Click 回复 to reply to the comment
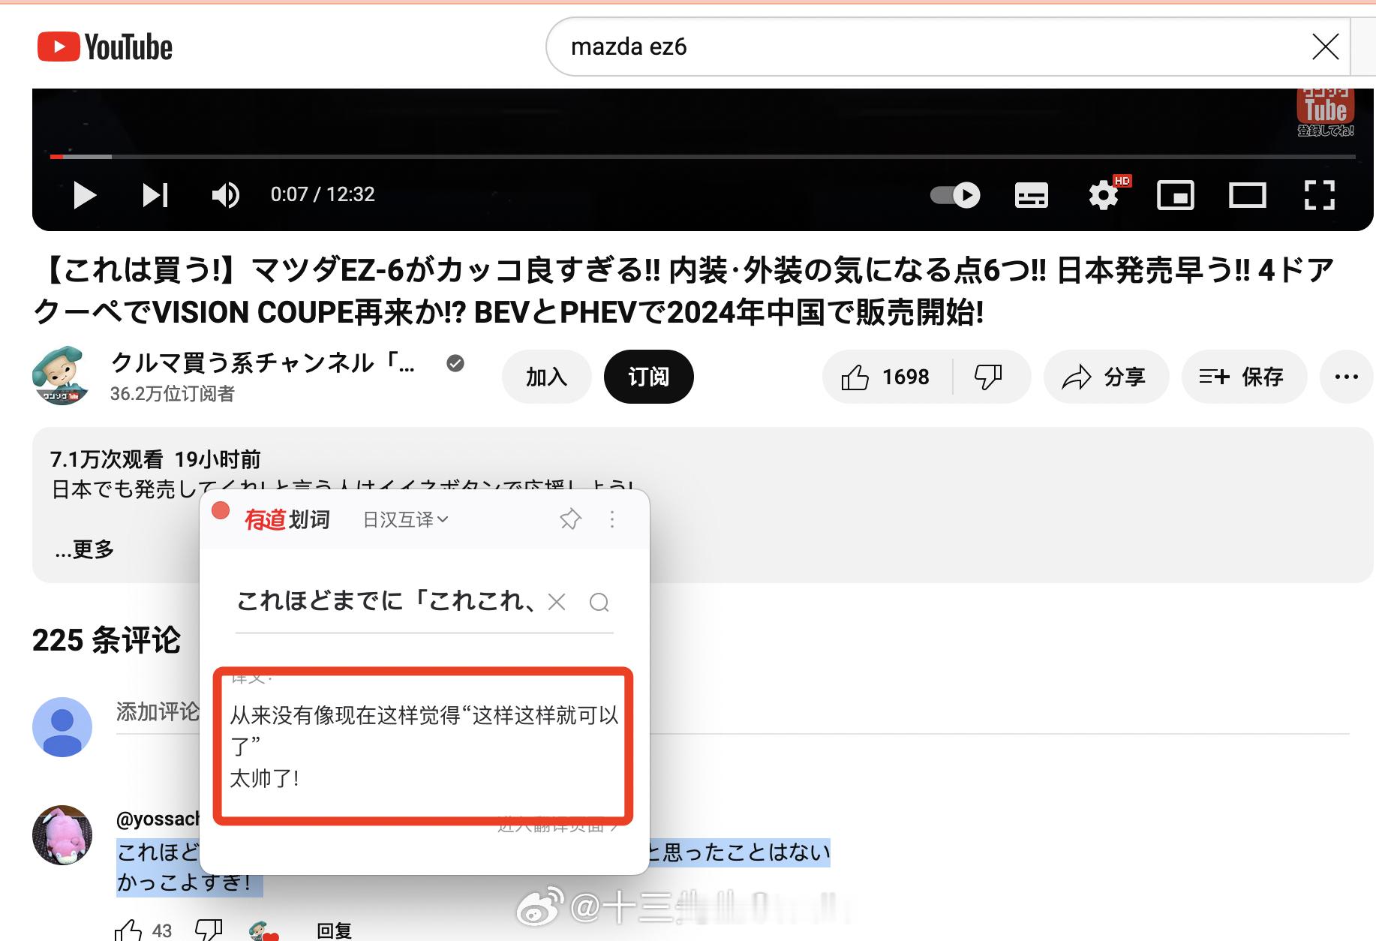The height and width of the screenshot is (941, 1376). 334,930
